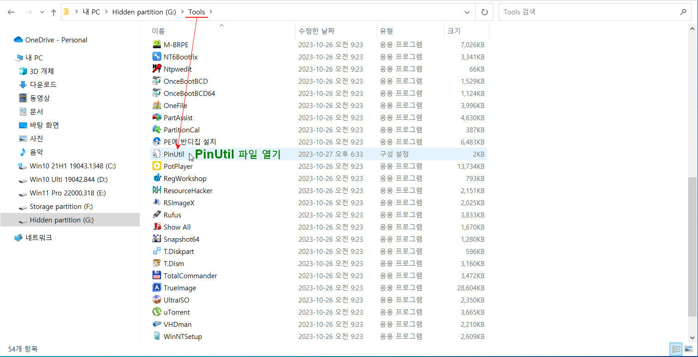Click the OneFile icon

[156, 105]
